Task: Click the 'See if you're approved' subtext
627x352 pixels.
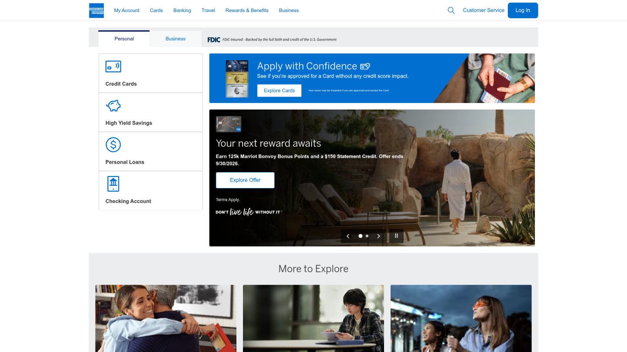Action: [x=333, y=76]
